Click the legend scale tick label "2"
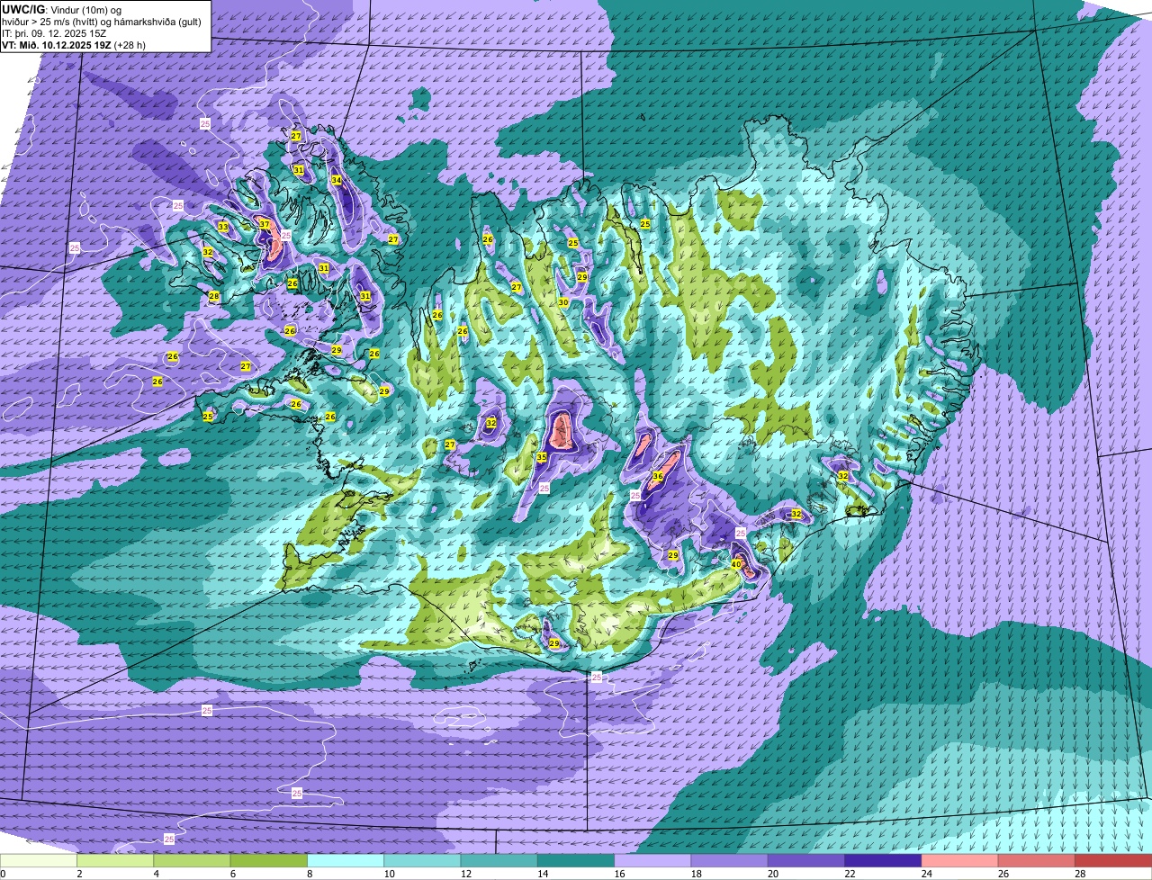 point(79,874)
